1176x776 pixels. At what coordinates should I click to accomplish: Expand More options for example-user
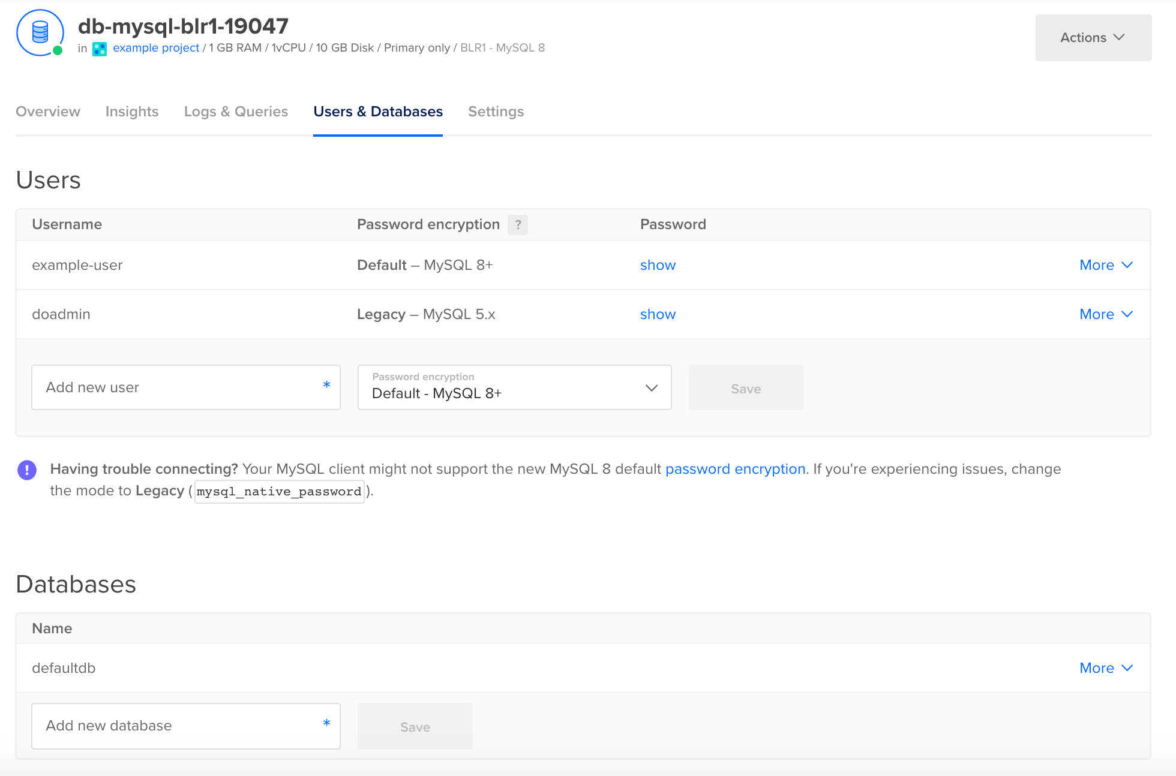click(x=1106, y=264)
